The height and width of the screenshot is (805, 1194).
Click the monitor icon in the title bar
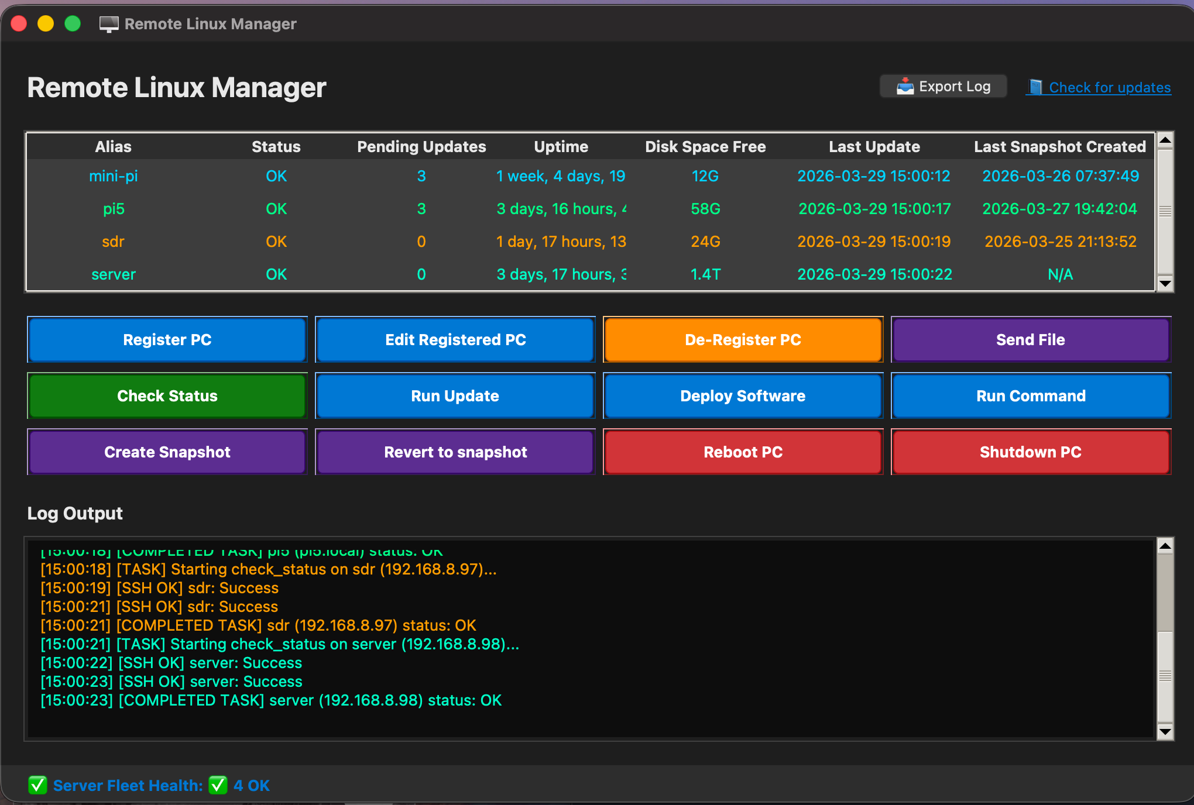[x=109, y=24]
